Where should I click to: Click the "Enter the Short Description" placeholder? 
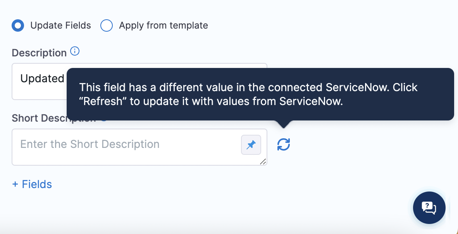point(90,144)
